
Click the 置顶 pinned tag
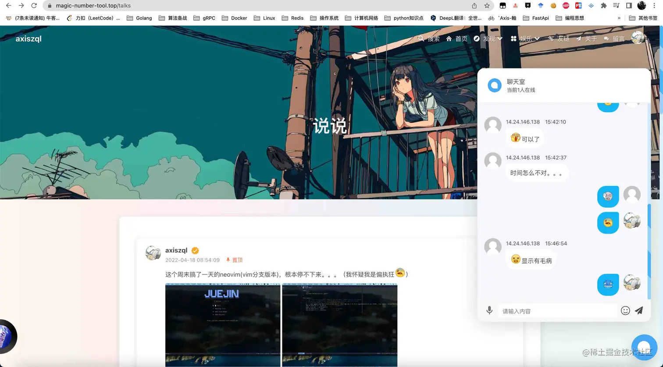tap(234, 260)
